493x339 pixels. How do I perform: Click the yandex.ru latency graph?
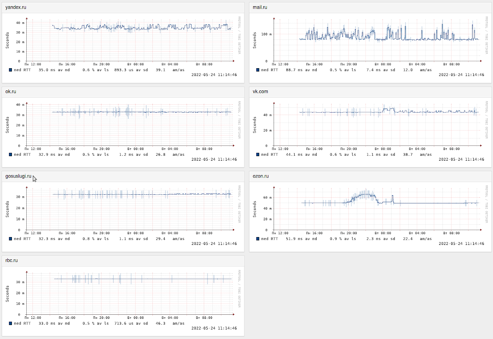point(123,47)
